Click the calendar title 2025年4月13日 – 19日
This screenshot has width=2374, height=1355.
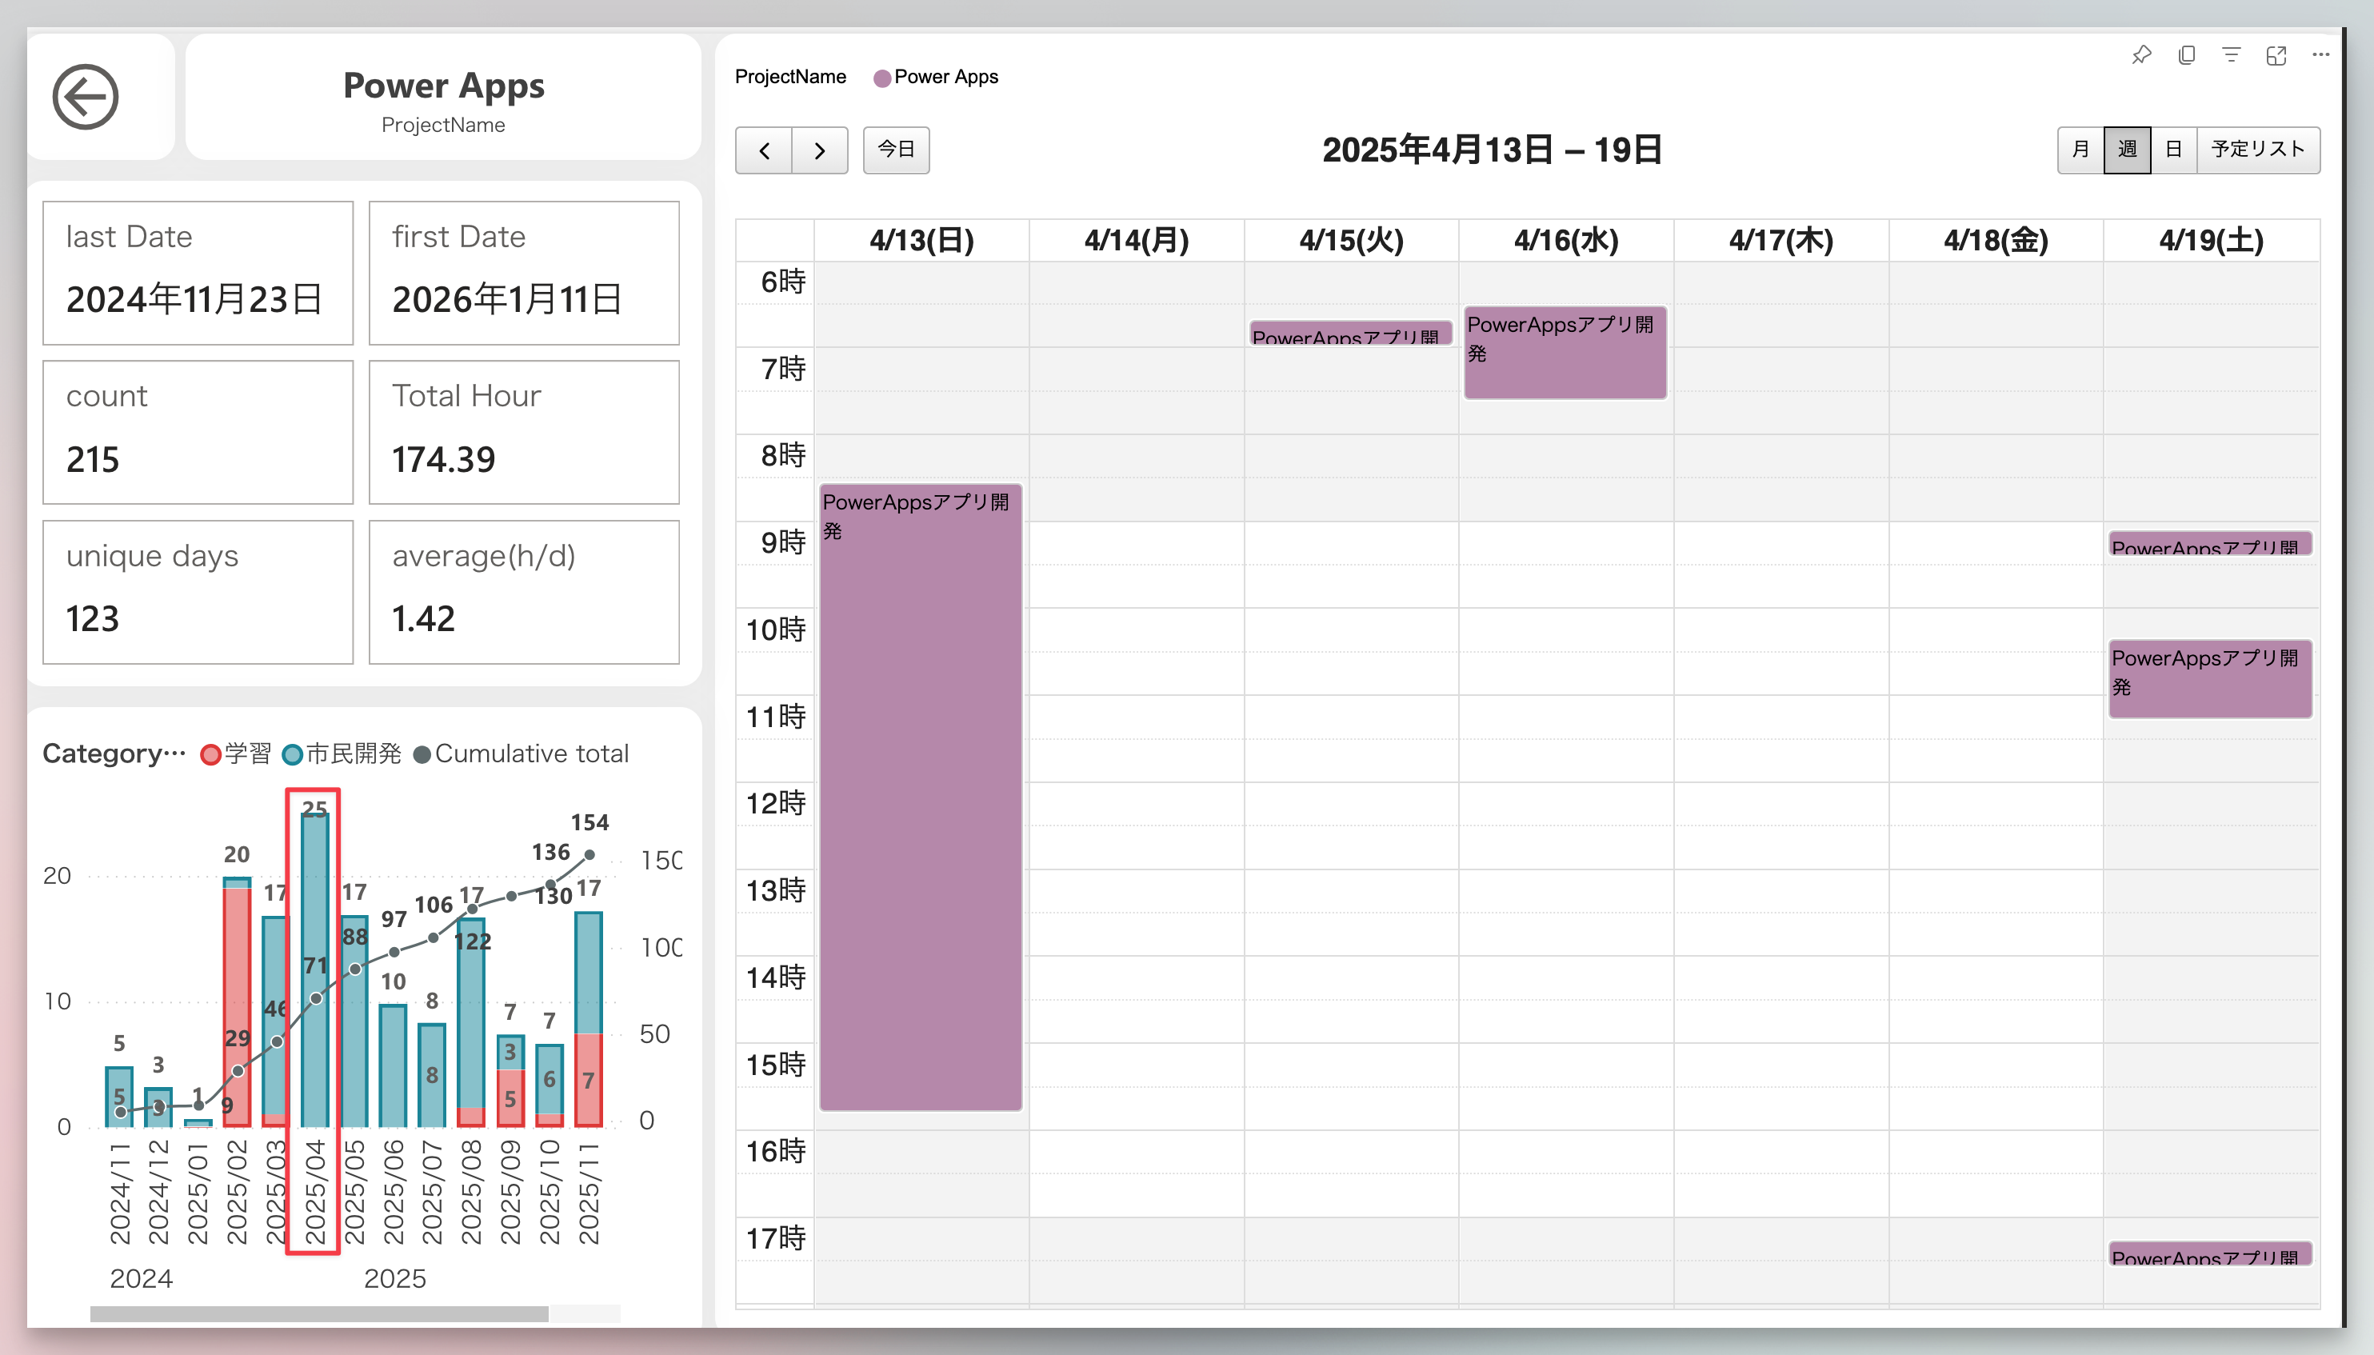1492,150
